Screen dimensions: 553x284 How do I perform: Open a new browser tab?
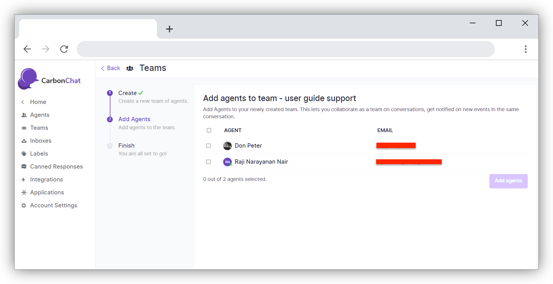click(x=170, y=29)
